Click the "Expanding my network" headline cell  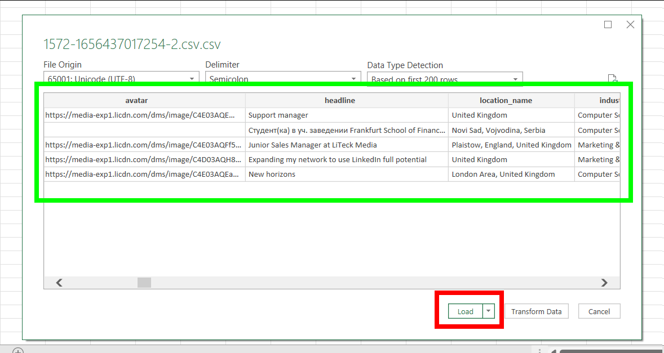click(x=347, y=159)
